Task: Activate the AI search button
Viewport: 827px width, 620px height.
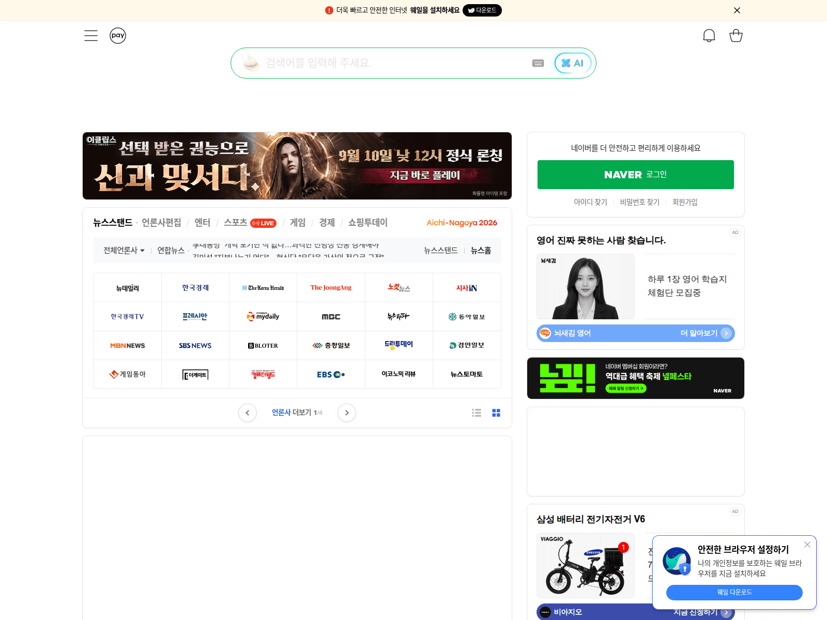Action: (573, 63)
